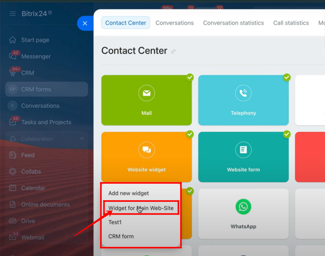Click the Calendar icon in sidebar
This screenshot has width=325, height=256.
coord(12,188)
